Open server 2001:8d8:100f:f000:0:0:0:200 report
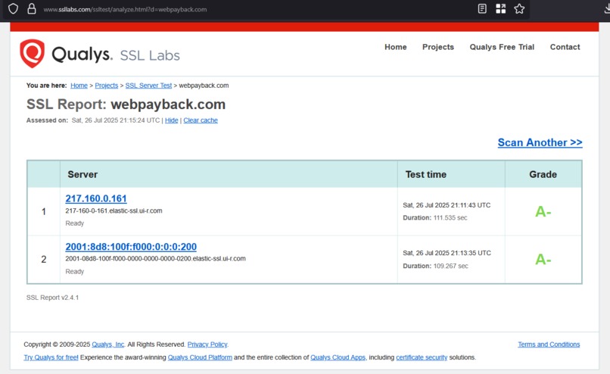Image resolution: width=610 pixels, height=374 pixels. 131,247
